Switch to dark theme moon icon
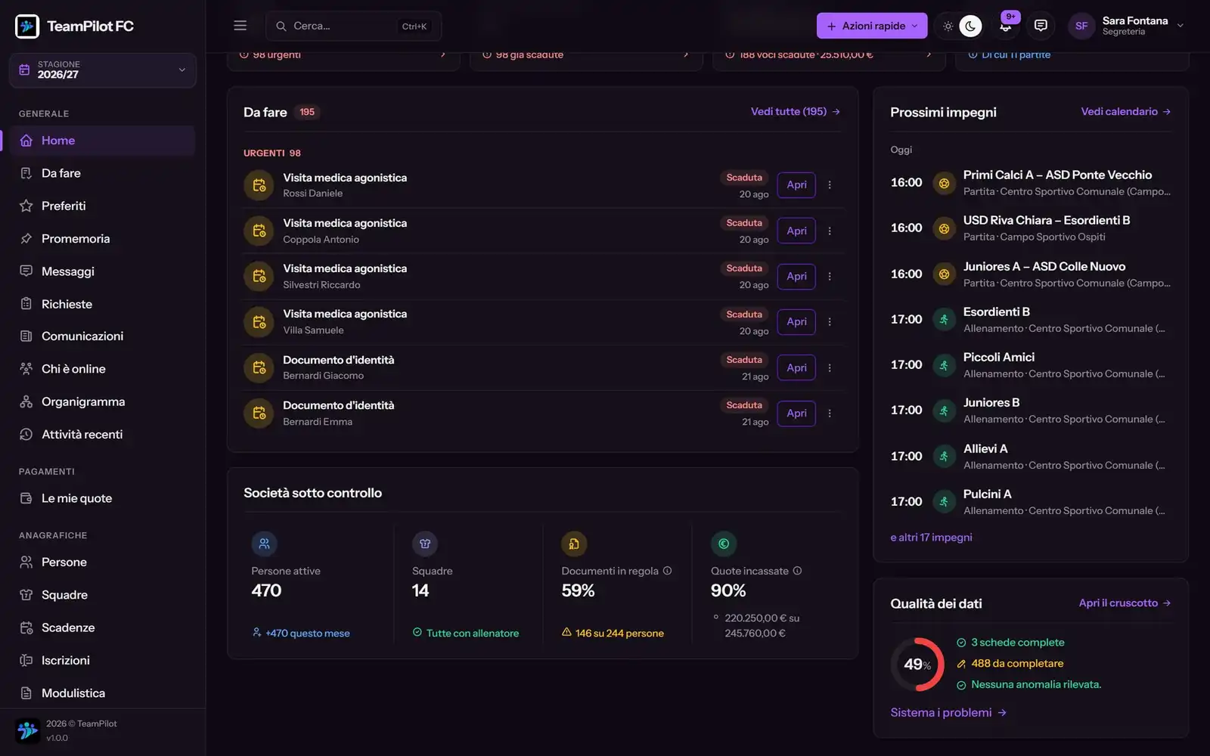The image size is (1210, 756). pyautogui.click(x=970, y=26)
